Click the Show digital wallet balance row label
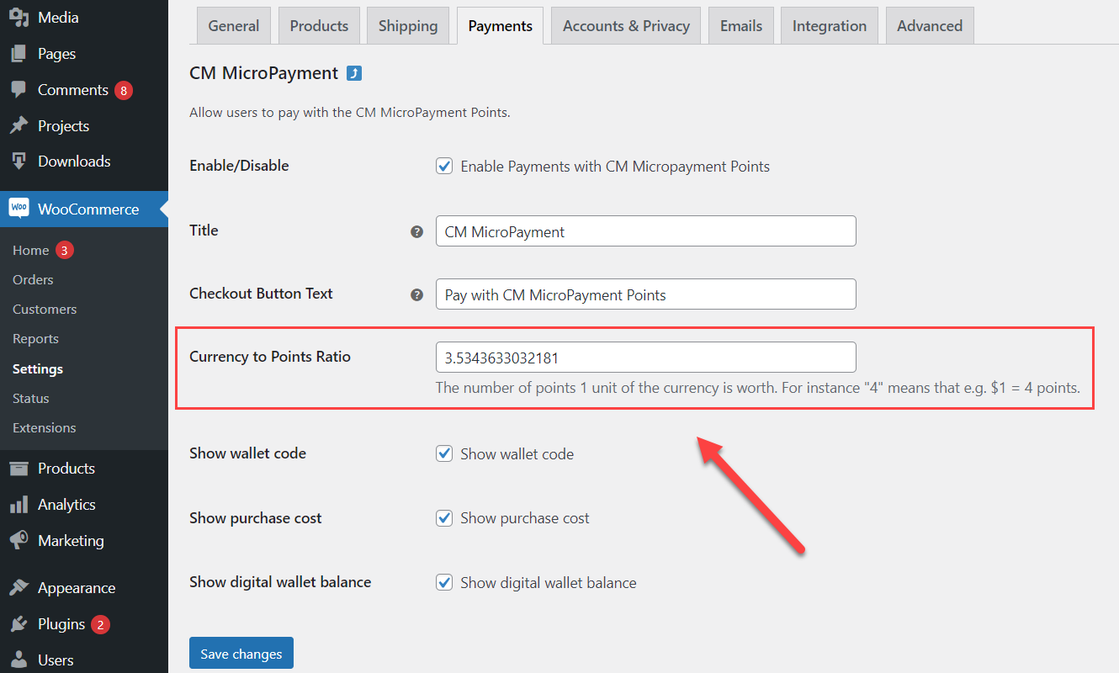This screenshot has width=1119, height=673. click(280, 582)
